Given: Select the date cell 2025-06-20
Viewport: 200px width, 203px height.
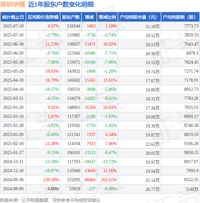Looking at the screenshot, I should tap(13, 53).
